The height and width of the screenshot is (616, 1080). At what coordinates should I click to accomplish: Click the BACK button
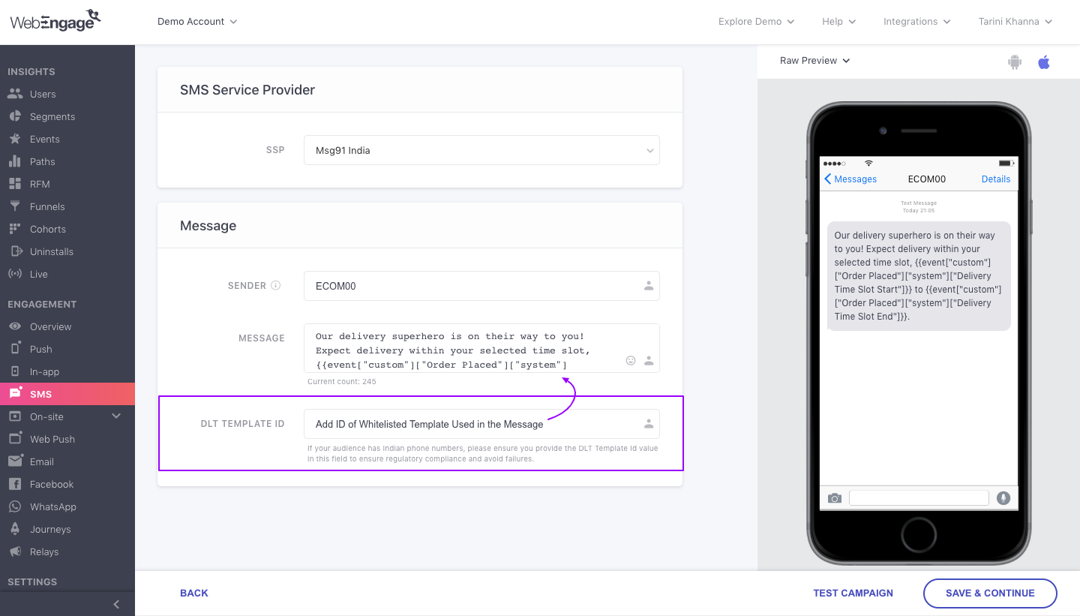194,593
